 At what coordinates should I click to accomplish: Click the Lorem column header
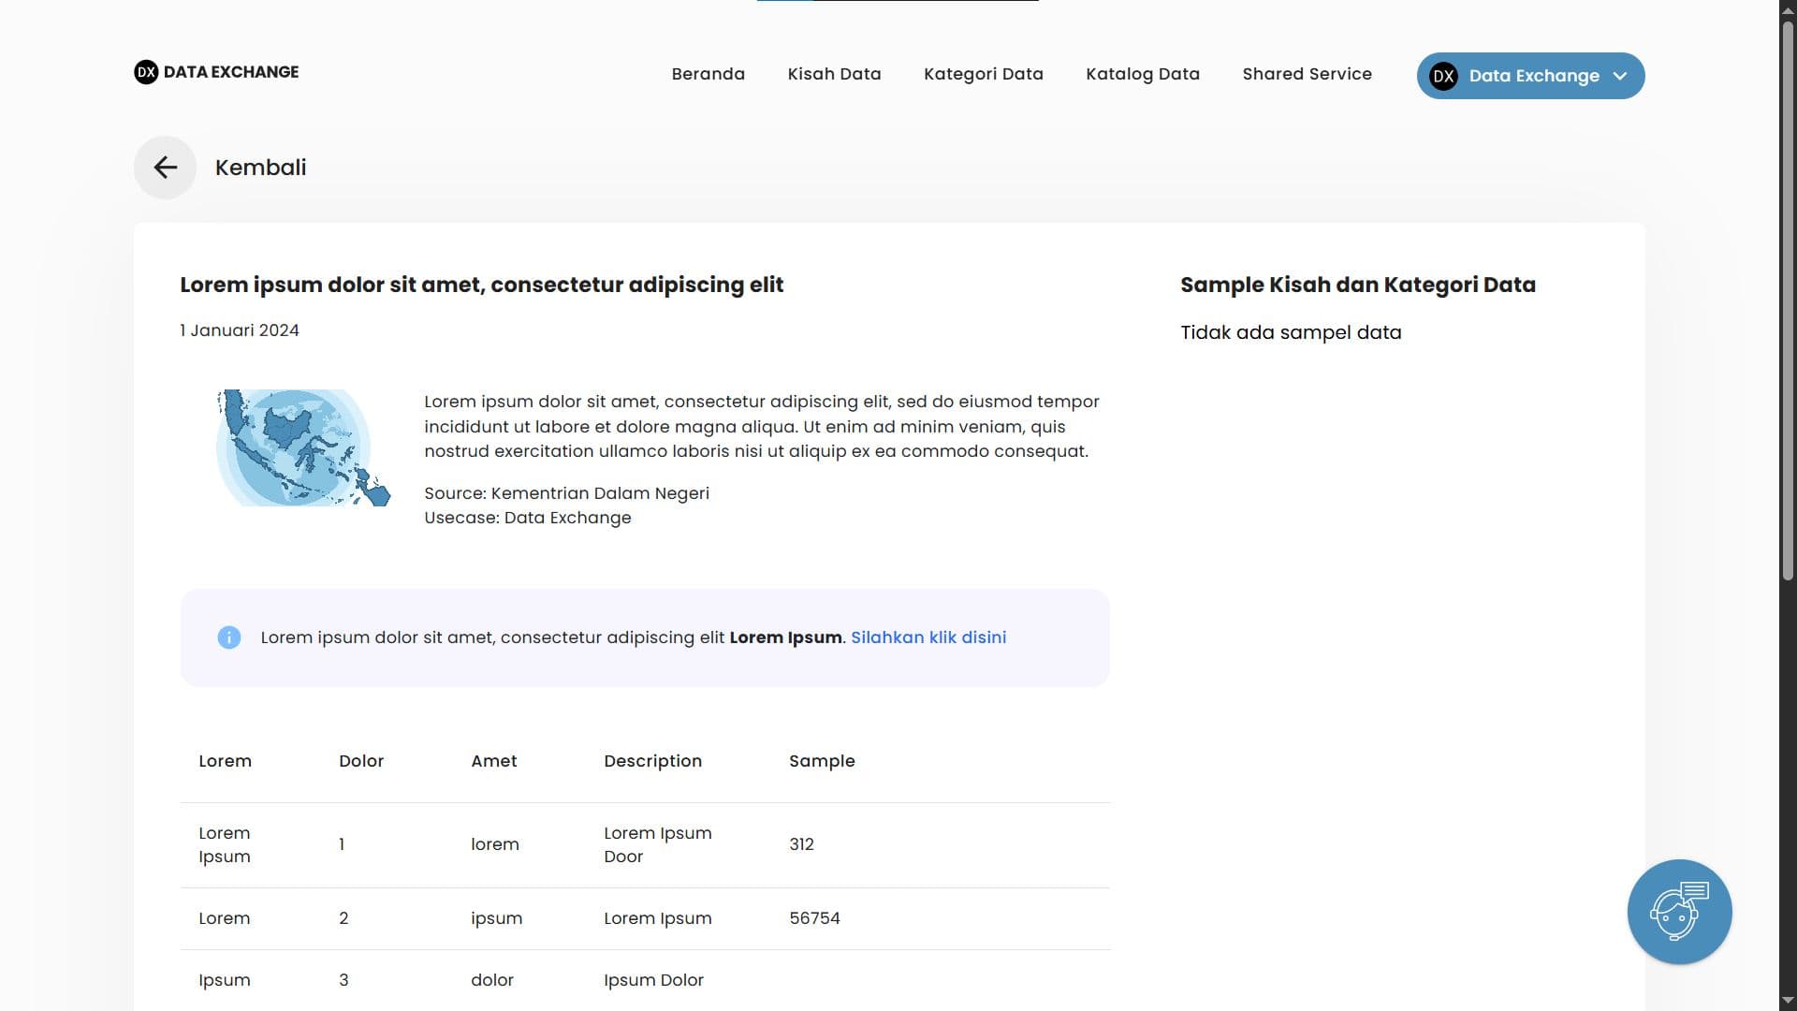[225, 761]
